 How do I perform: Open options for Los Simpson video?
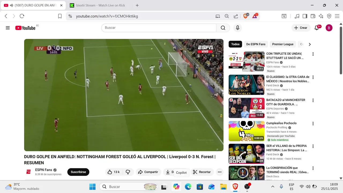(x=313, y=146)
